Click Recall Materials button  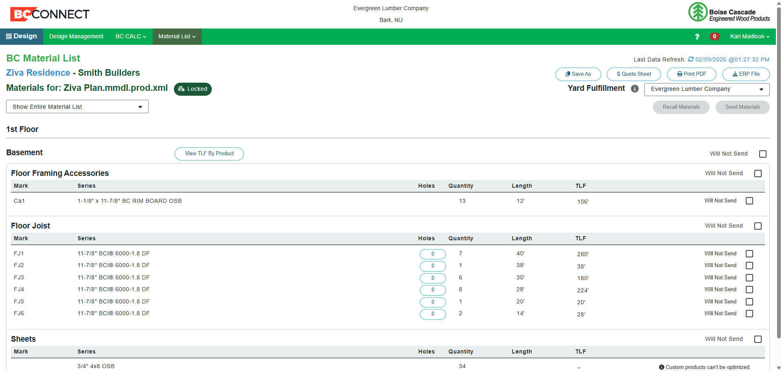coord(681,107)
